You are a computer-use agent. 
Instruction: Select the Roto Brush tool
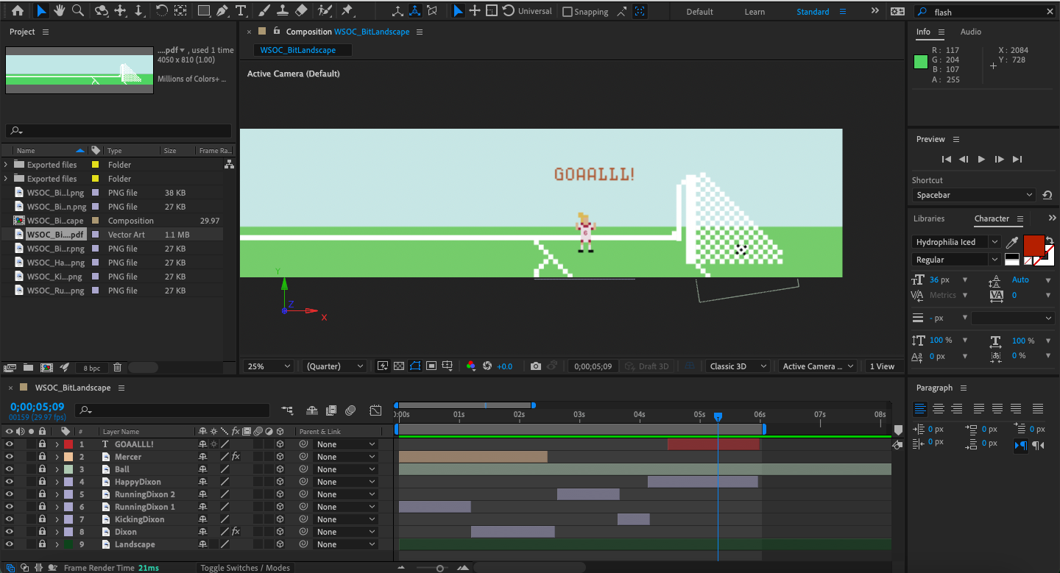324,11
